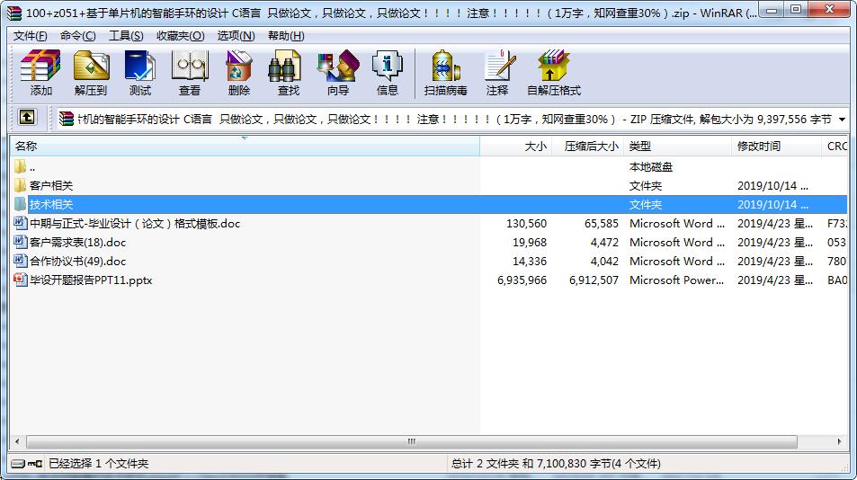Sort by 修改时间 column header
This screenshot has width=857, height=480.
[776, 146]
